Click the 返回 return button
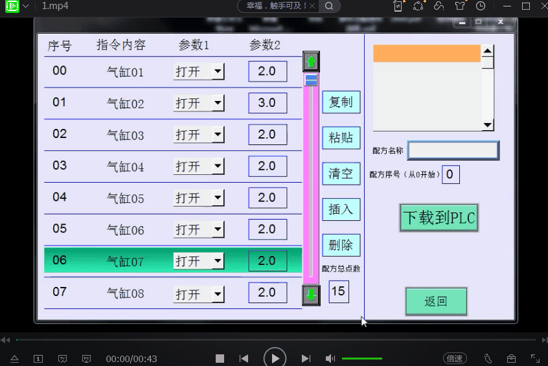Screen dimensions: 548x366 tap(436, 301)
